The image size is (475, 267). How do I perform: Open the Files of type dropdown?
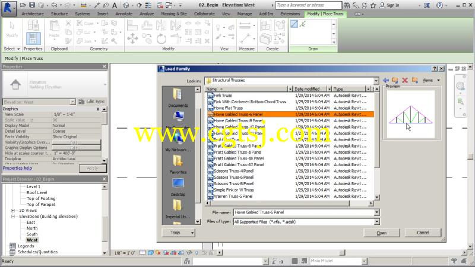376,222
